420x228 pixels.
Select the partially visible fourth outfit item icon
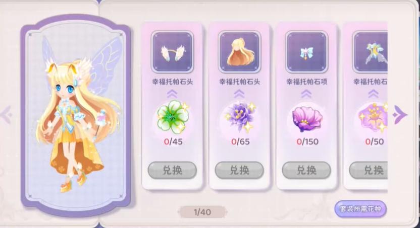tap(370, 52)
